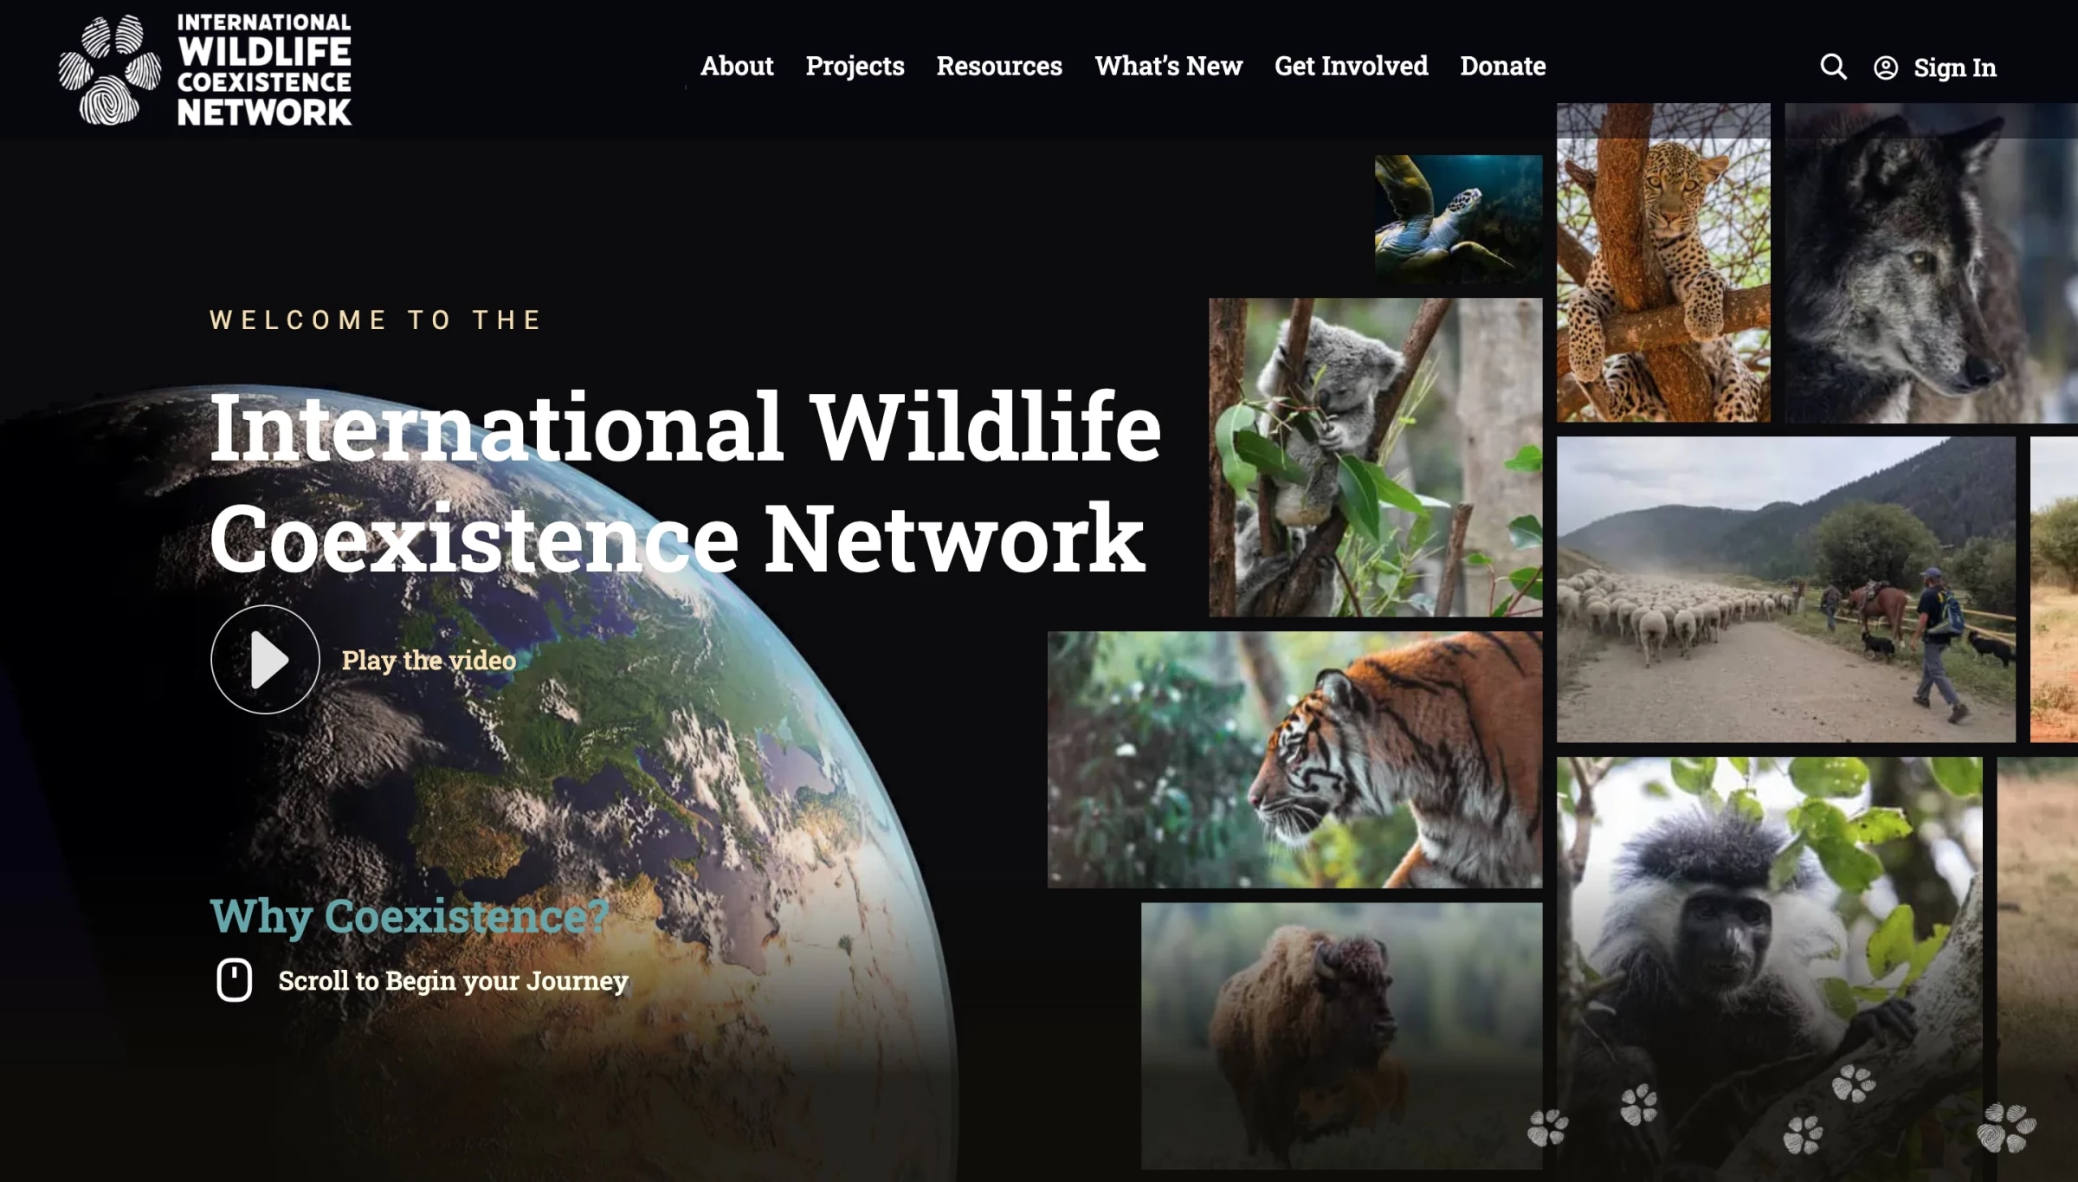Open the What's New menu

[x=1168, y=66]
